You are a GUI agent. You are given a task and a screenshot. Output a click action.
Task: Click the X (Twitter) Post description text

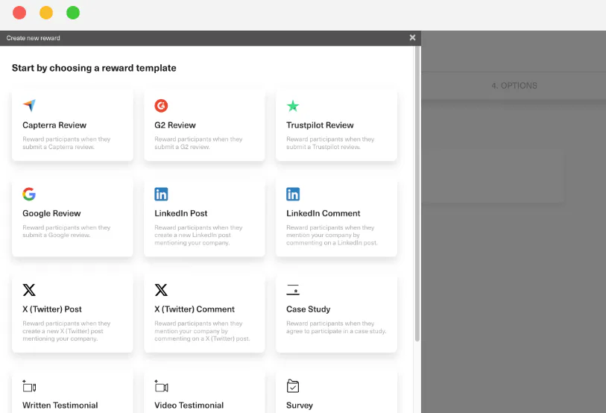(x=66, y=331)
